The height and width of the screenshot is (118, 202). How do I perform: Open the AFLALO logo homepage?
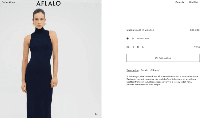tap(49, 3)
